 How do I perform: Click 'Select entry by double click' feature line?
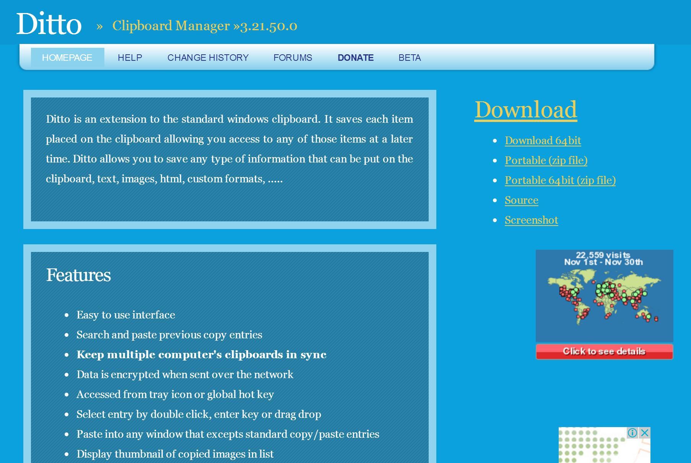pyautogui.click(x=199, y=414)
